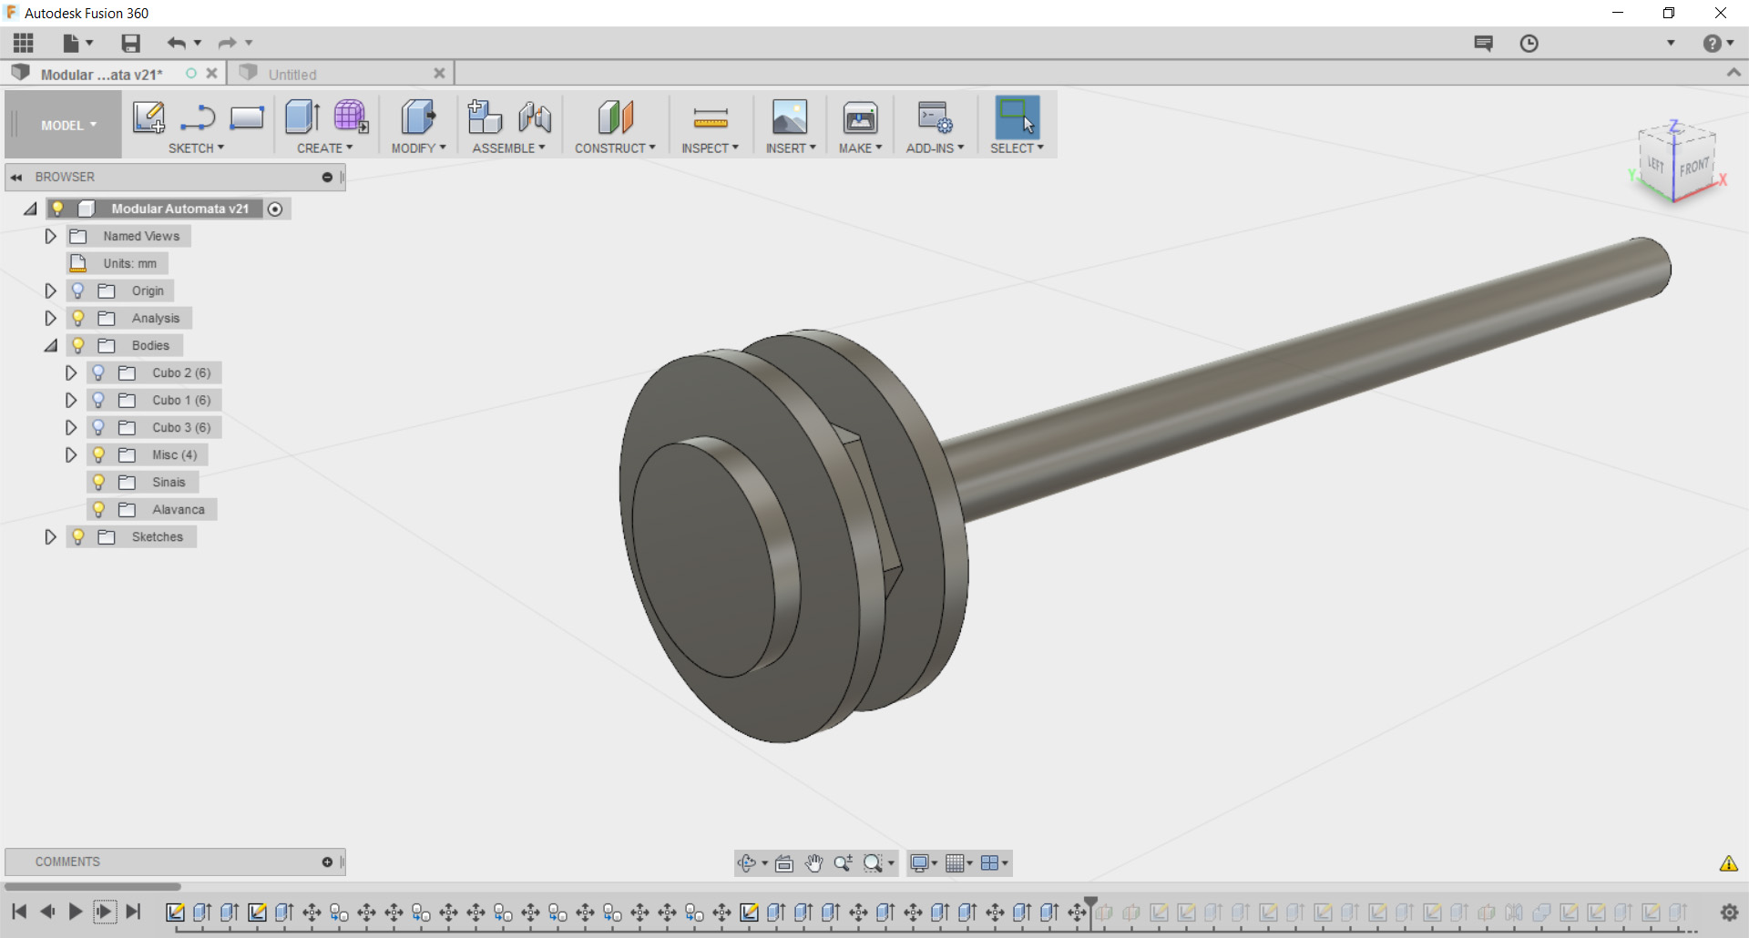Undo the last action

[177, 43]
